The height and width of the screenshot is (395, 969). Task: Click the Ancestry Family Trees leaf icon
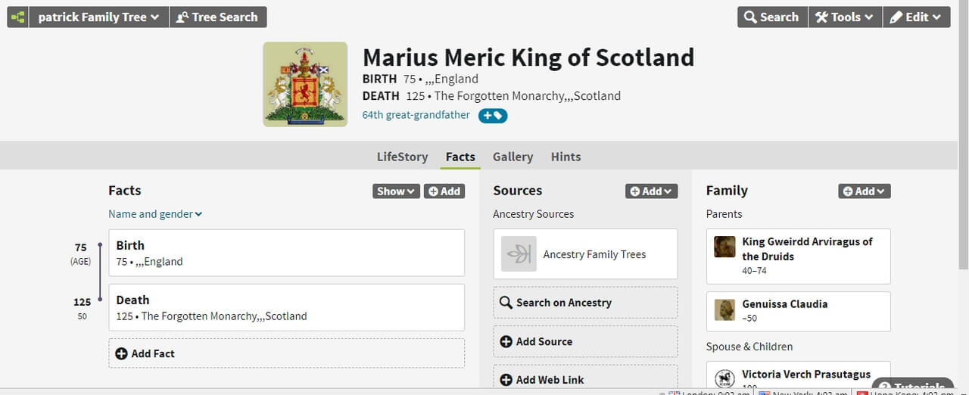pos(519,254)
